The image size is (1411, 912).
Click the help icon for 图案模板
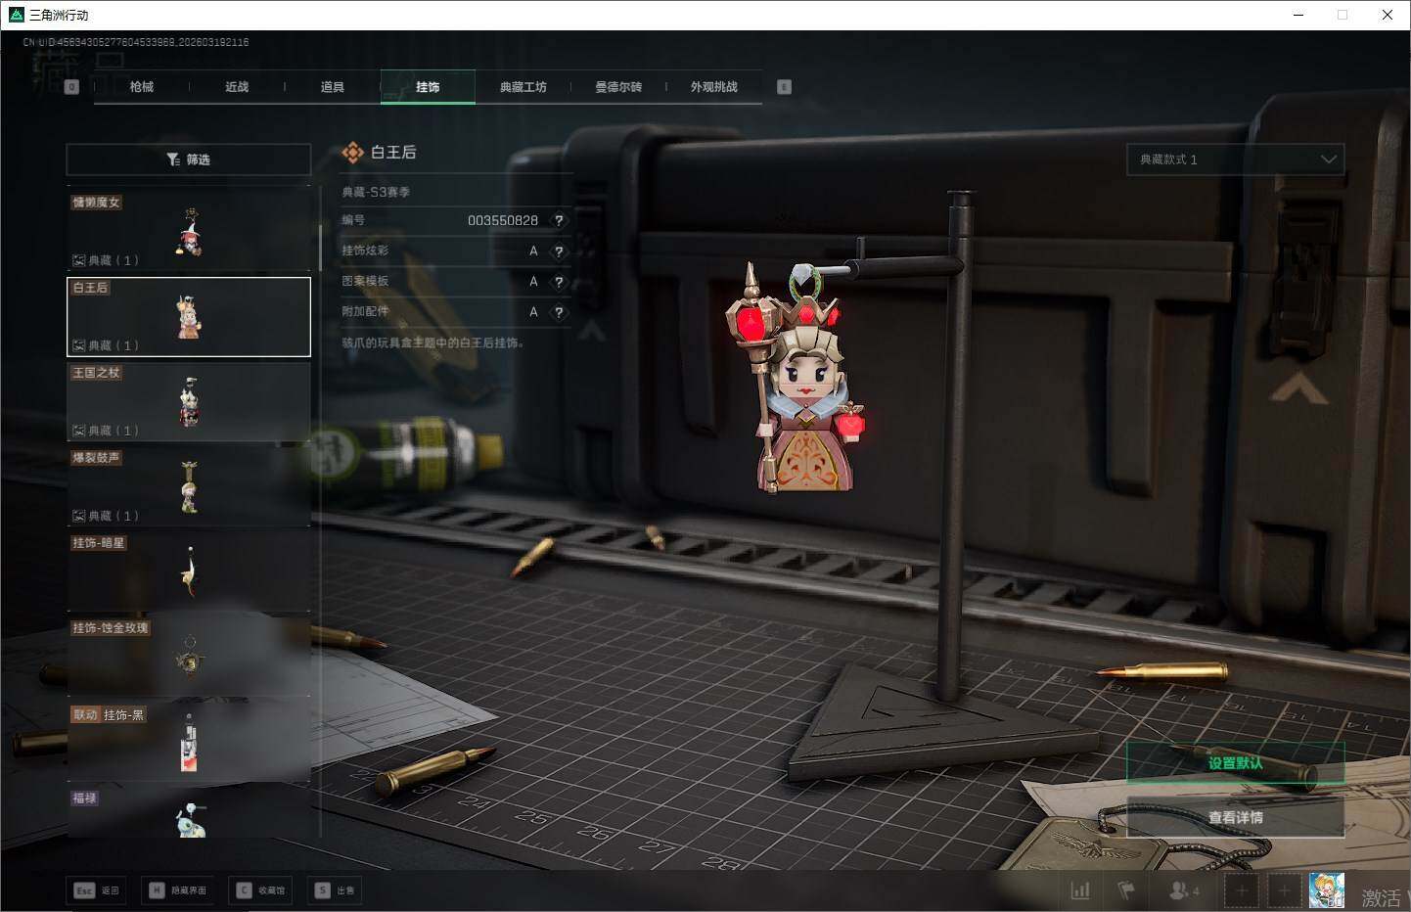pos(559,282)
